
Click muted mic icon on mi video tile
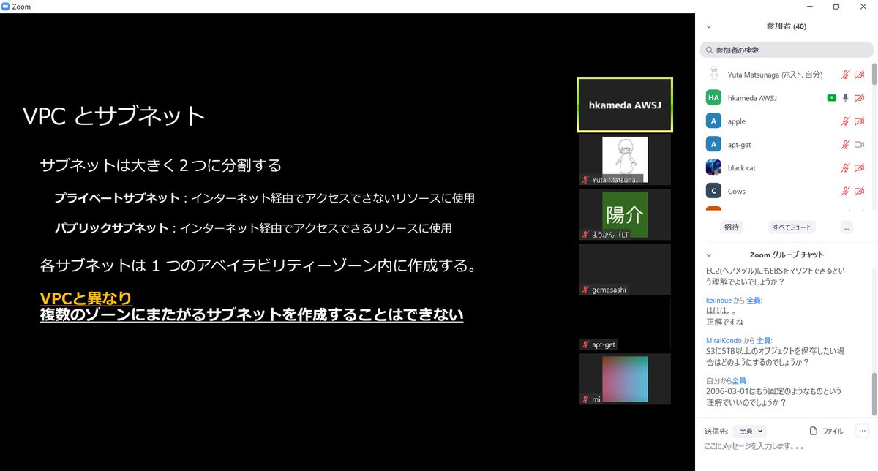click(x=585, y=399)
